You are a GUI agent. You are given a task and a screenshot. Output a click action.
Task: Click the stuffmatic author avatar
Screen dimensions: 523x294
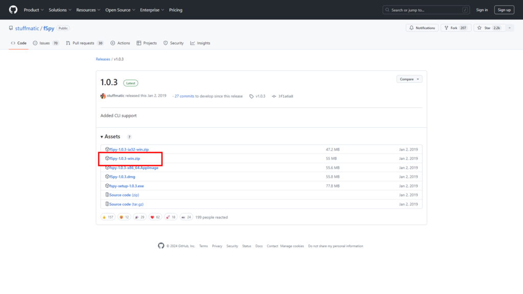coord(103,96)
